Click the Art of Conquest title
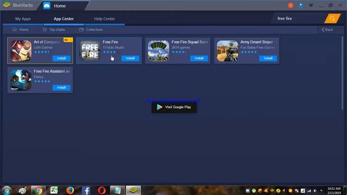Screen dimensions: 347x195 pos(47,42)
